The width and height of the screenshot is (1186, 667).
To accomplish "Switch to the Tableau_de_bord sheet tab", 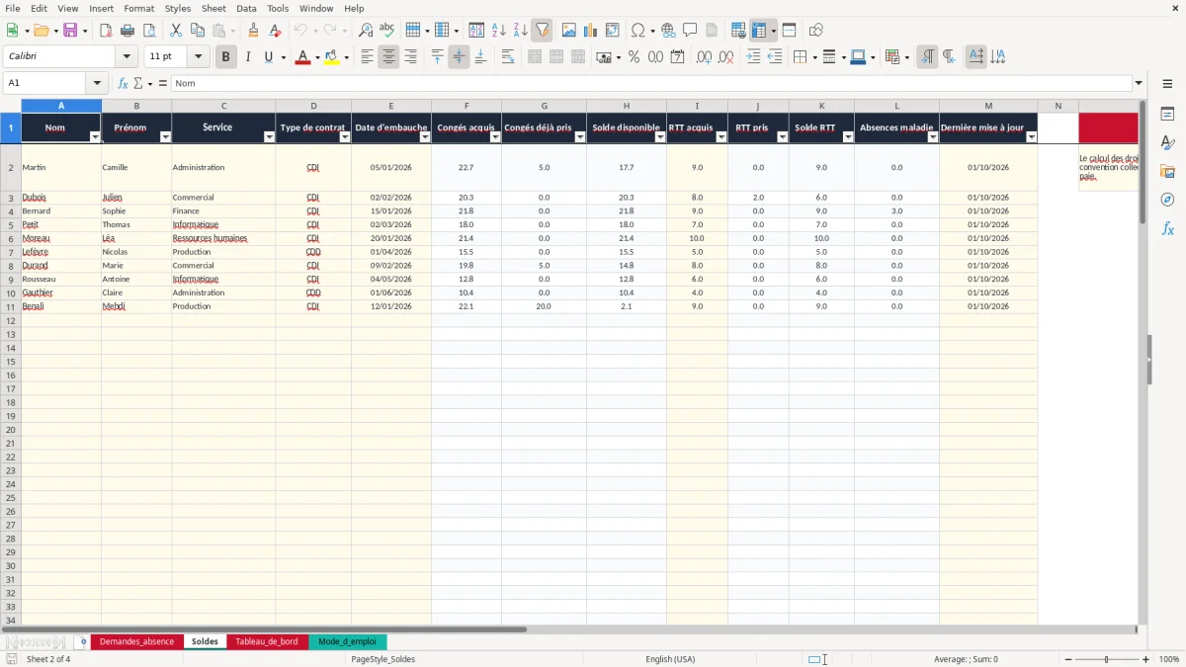I will click(267, 642).
